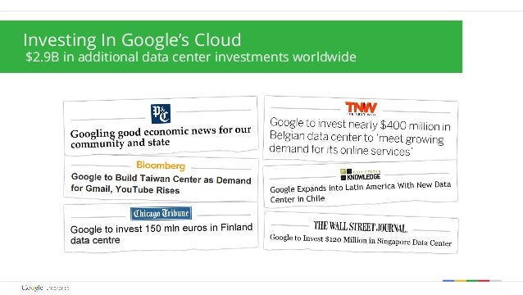Click the Chicago Tribune logo
Viewport: 523px width, 295px height.
(x=161, y=213)
